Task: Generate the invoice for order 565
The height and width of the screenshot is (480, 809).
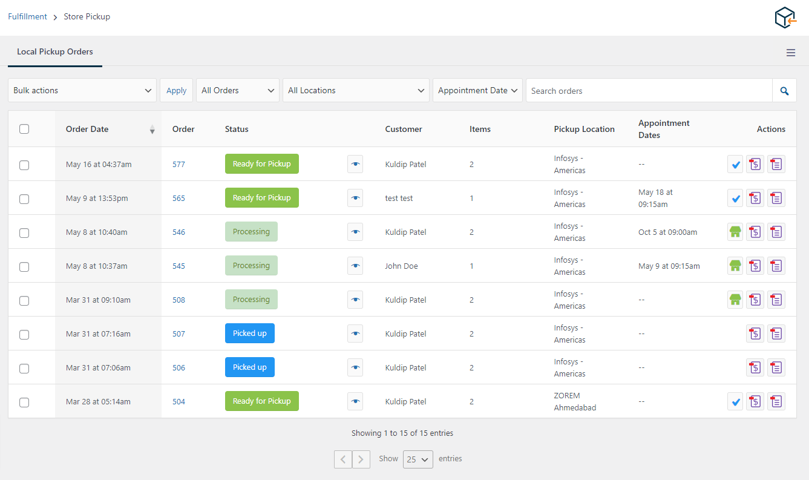Action: [755, 198]
